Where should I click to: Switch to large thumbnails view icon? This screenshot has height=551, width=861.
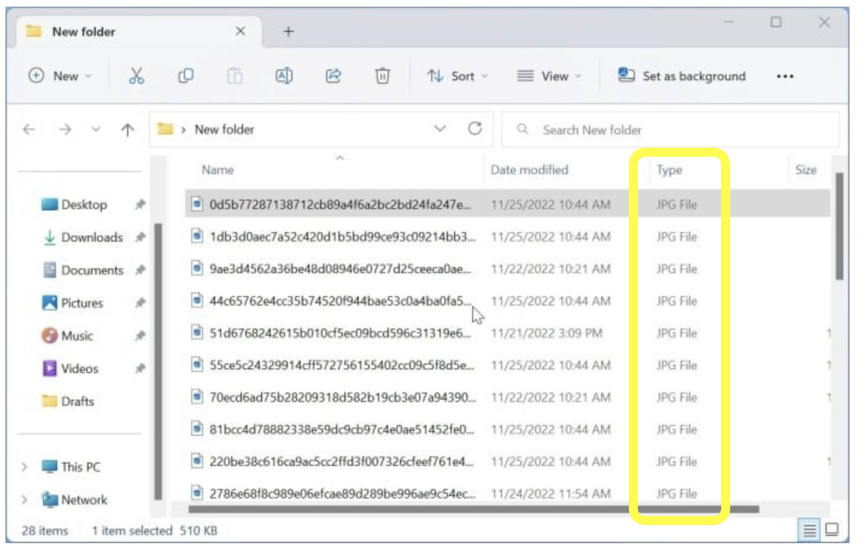point(832,530)
